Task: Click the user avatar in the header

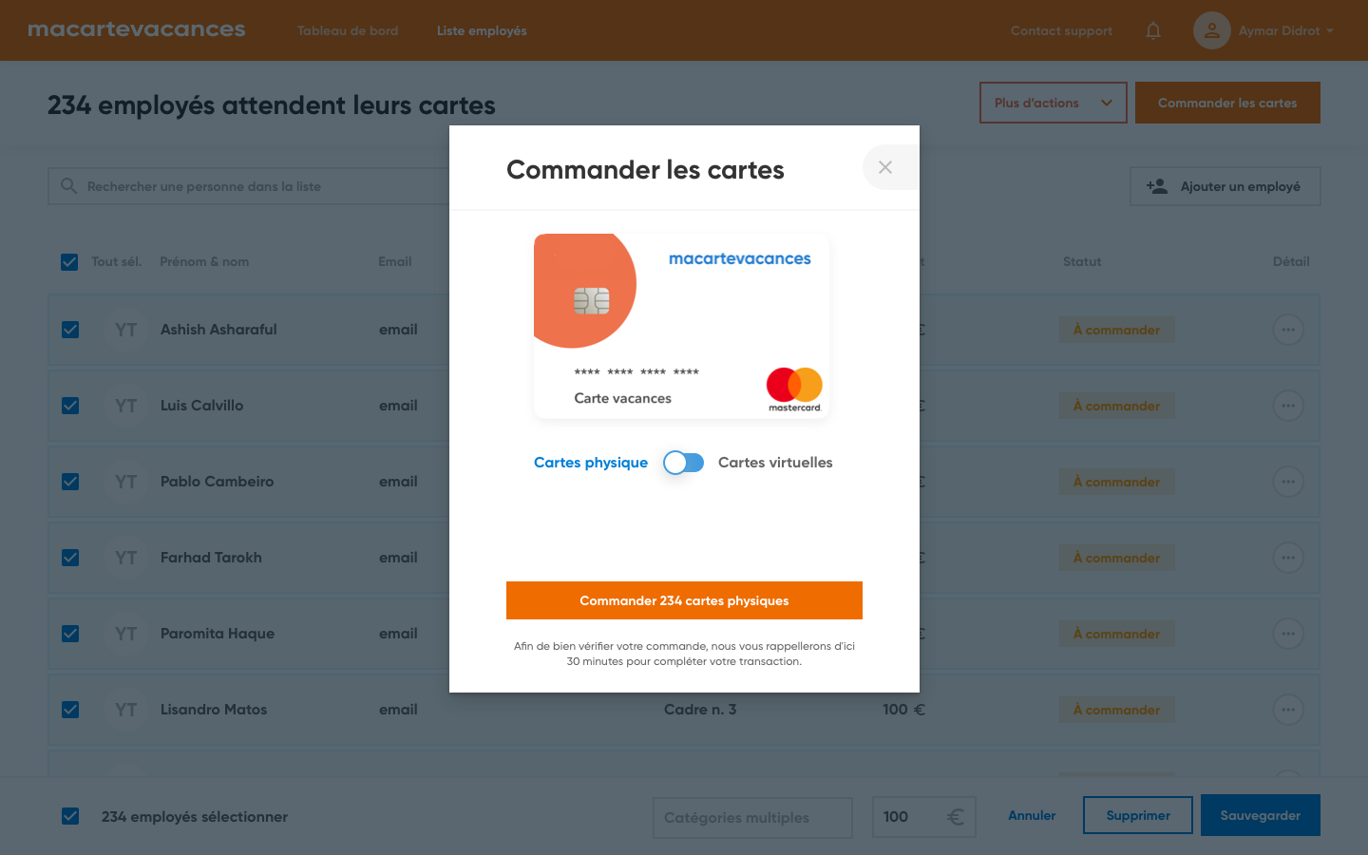Action: [x=1211, y=30]
